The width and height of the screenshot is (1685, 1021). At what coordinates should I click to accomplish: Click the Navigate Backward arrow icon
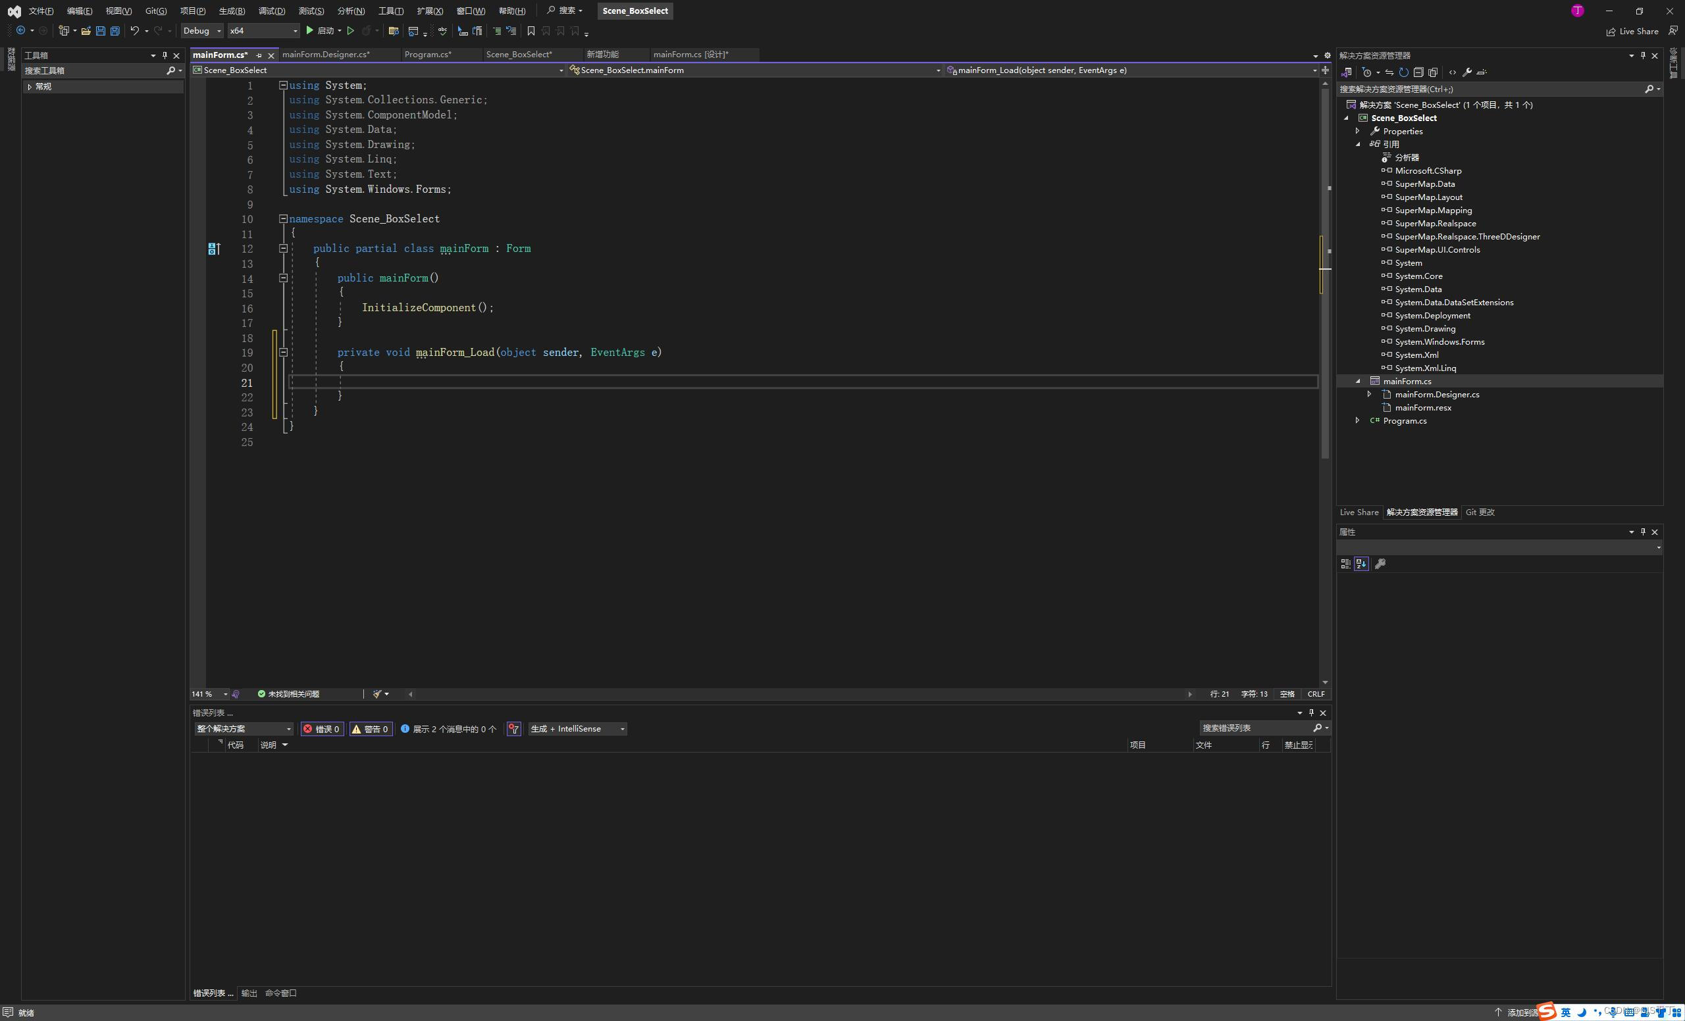[20, 31]
